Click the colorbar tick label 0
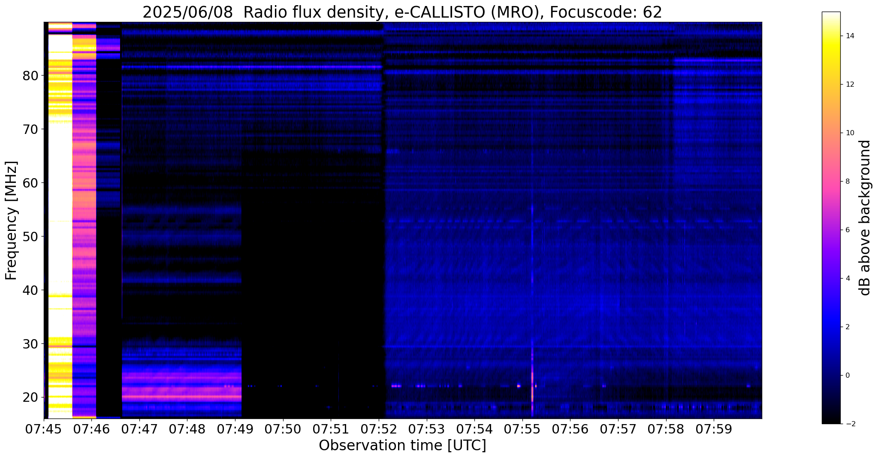The image size is (878, 458). [x=847, y=376]
